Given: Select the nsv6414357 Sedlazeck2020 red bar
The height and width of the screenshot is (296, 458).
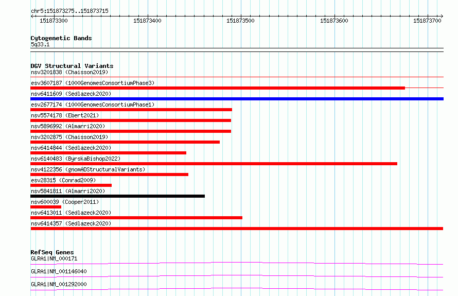Looking at the screenshot, I should coord(237,229).
